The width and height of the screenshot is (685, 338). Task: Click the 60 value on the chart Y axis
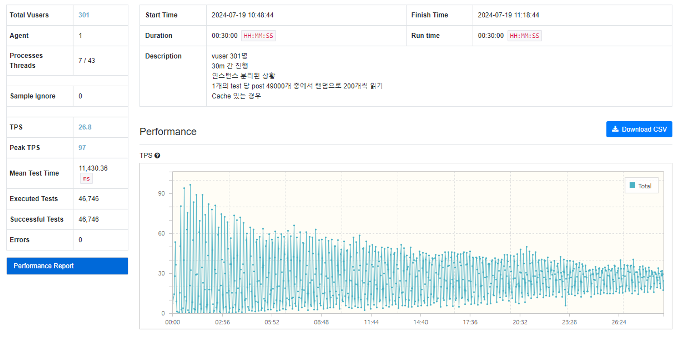point(161,234)
